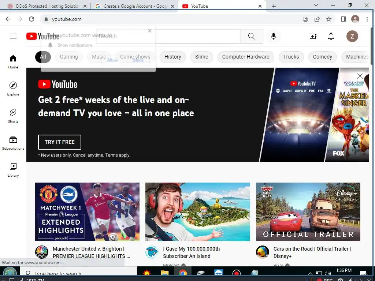Click the Pixar channel avatar
The height and width of the screenshot is (281, 375).
click(x=262, y=252)
